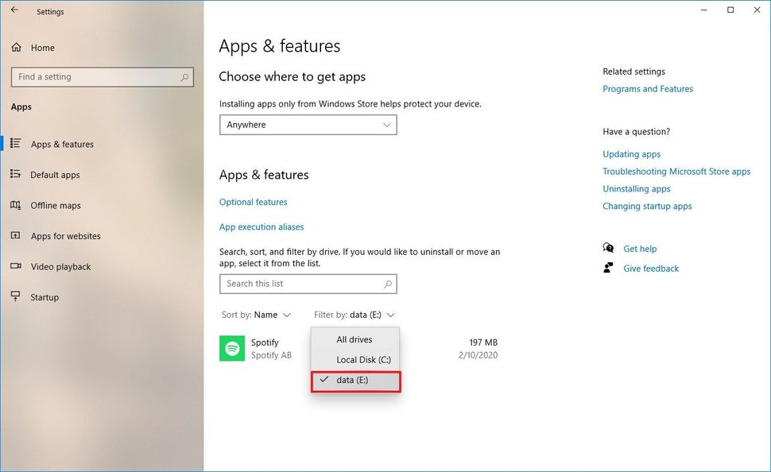The image size is (771, 472).
Task: Click the Changing startup apps link
Action: [647, 206]
